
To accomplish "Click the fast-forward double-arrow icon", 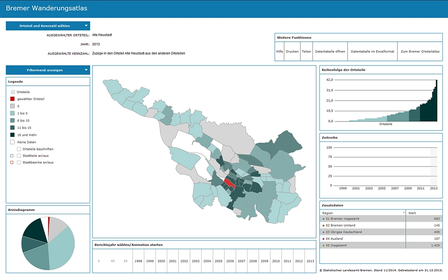I will [126, 261].
